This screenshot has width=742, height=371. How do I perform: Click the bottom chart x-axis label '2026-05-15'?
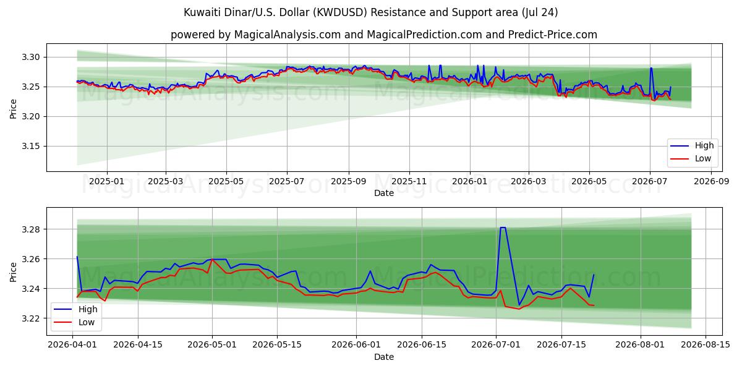(x=277, y=345)
